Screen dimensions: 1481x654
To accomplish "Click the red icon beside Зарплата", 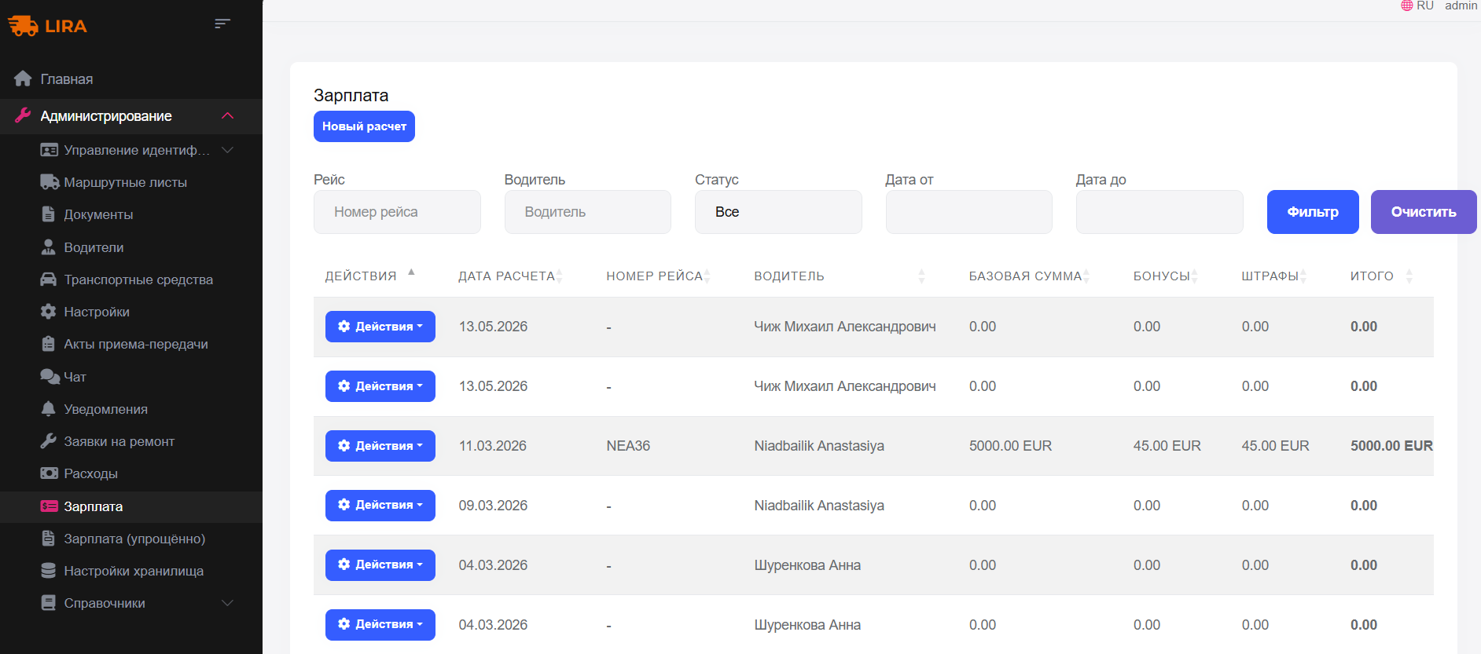I will (x=49, y=506).
